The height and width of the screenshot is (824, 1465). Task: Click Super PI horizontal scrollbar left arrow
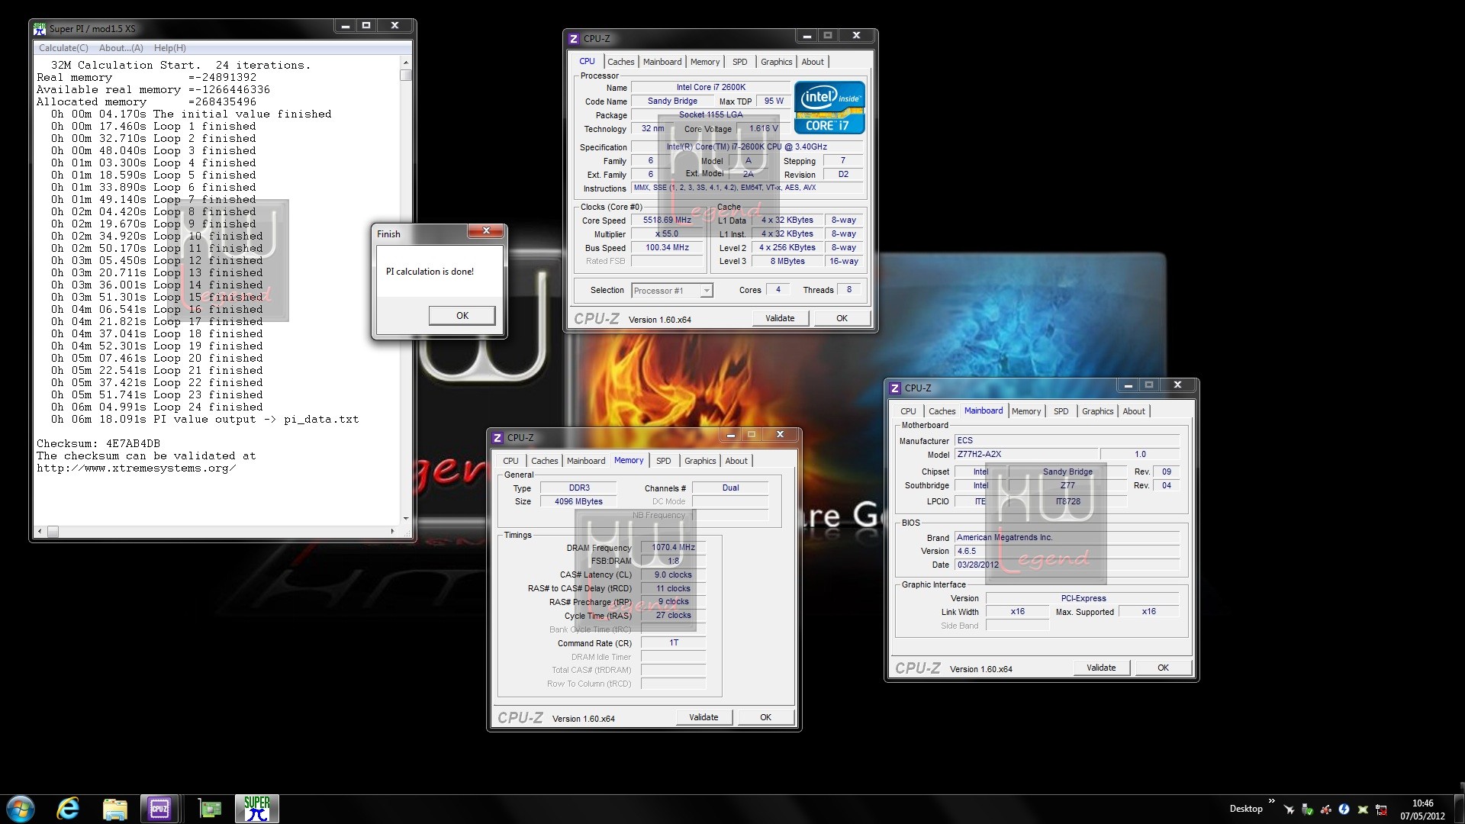click(40, 531)
